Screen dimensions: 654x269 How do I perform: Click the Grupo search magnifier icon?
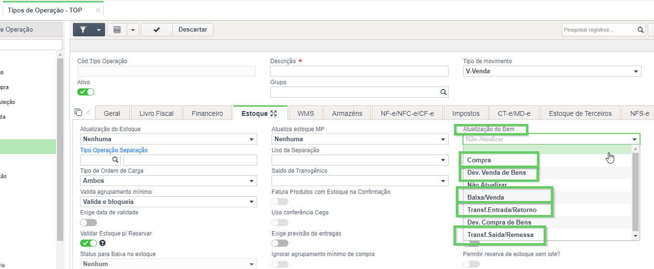[x=443, y=92]
